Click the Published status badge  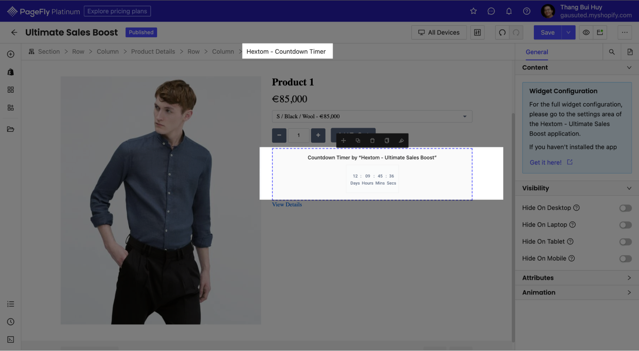point(141,32)
